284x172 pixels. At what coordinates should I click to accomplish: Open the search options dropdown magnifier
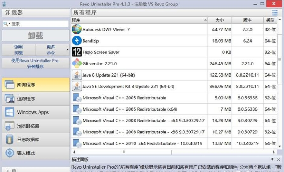click(7, 24)
